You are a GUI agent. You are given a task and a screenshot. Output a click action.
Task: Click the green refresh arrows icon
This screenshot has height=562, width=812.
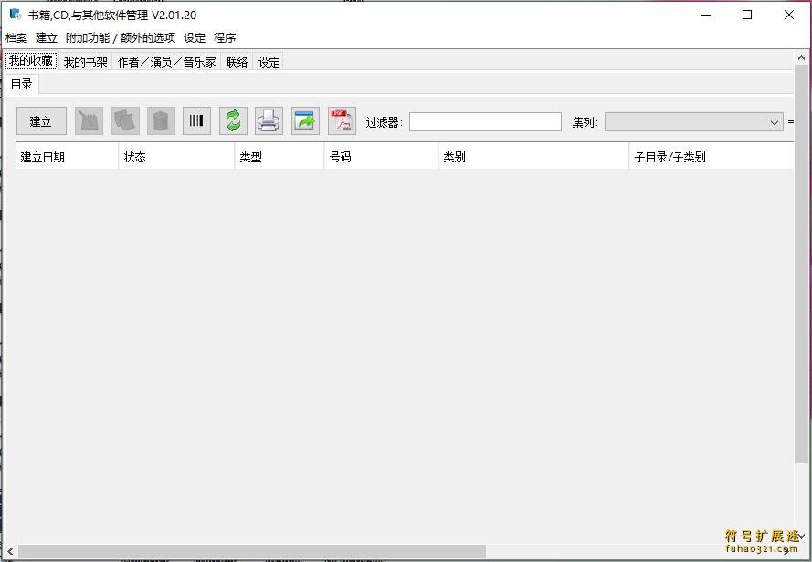click(x=233, y=120)
